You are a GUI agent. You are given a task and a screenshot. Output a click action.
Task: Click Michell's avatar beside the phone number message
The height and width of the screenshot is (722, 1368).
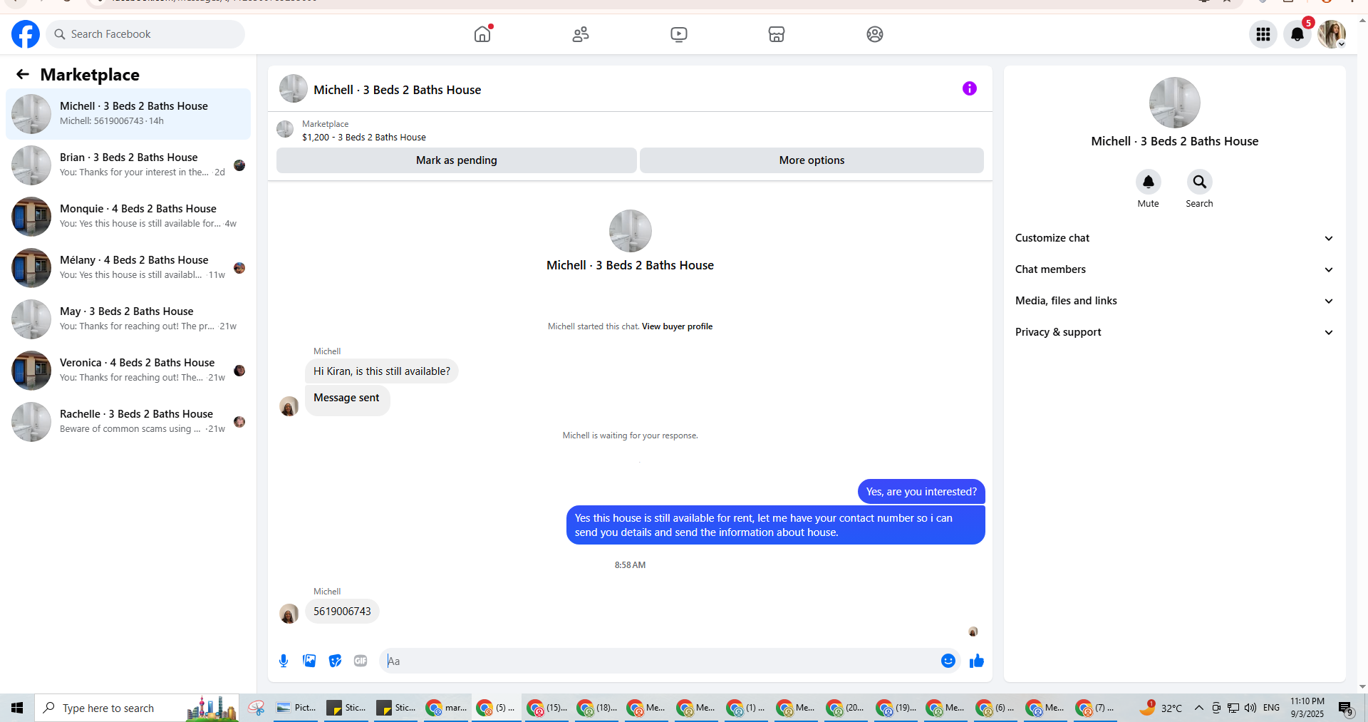[289, 614]
